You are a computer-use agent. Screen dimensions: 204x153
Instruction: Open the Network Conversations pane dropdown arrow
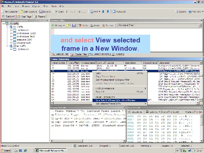pyautogui.click(x=47, y=20)
